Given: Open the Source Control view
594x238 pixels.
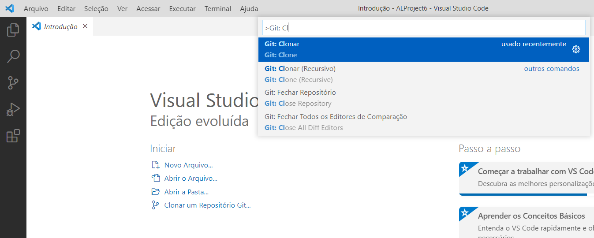Looking at the screenshot, I should click(x=13, y=83).
